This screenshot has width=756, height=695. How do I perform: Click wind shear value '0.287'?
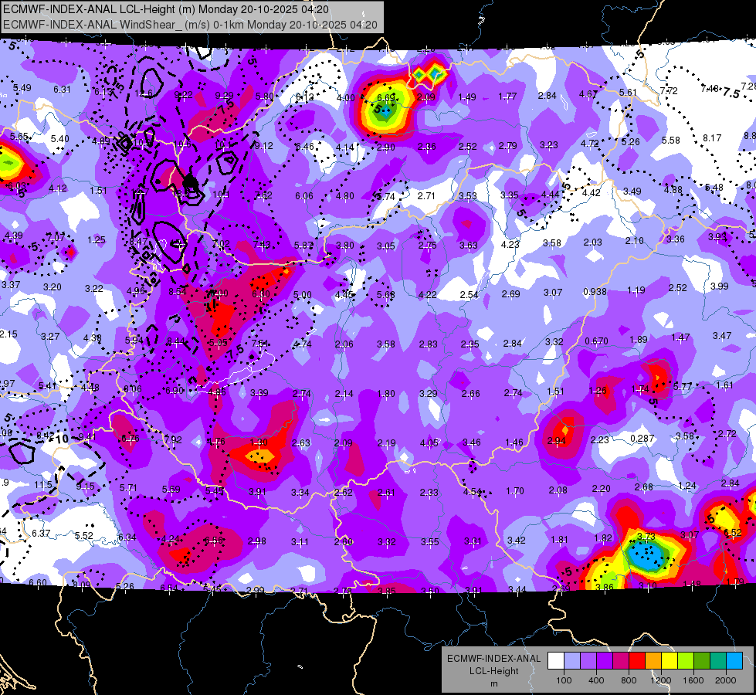642,439
